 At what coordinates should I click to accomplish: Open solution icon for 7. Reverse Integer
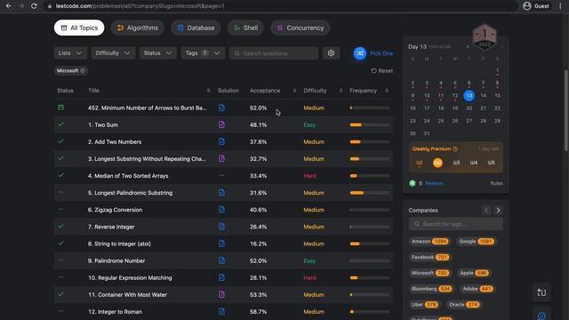click(x=221, y=227)
